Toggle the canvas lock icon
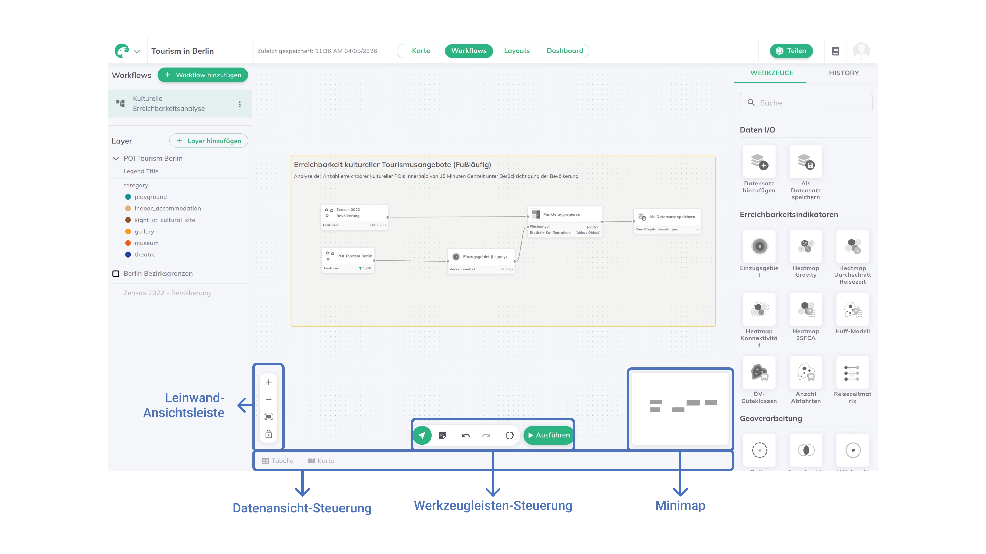 coord(268,434)
